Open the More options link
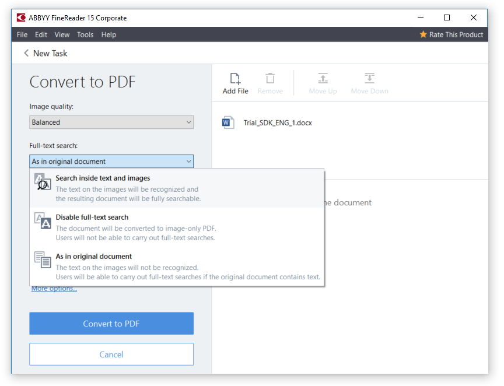Screen dimensions: 504x386 54,289
